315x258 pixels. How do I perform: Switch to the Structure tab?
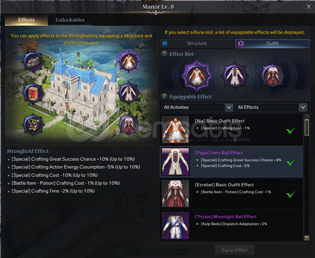tap(197, 43)
